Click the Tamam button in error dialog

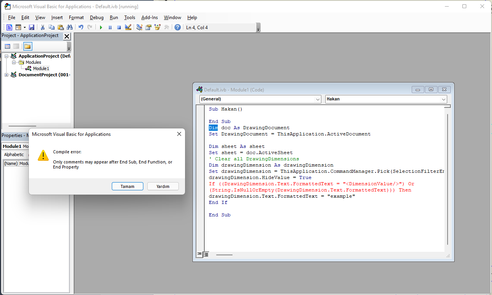(127, 186)
